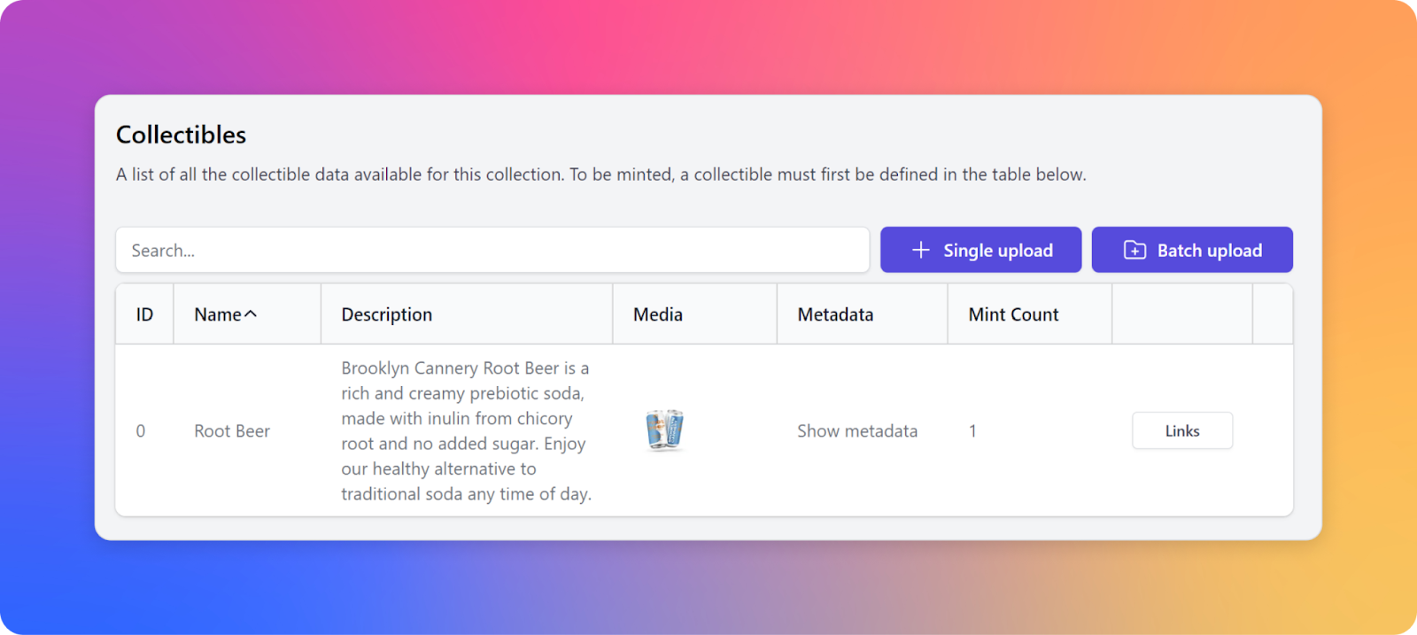Click the folder-plus icon in Batch upload

pos(1134,250)
